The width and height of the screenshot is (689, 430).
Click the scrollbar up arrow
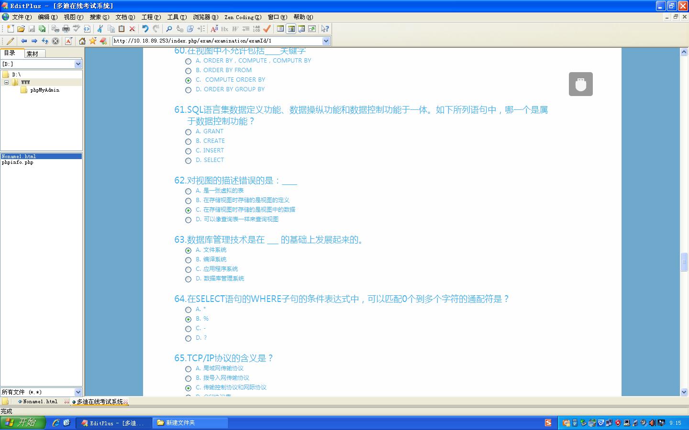pos(684,52)
